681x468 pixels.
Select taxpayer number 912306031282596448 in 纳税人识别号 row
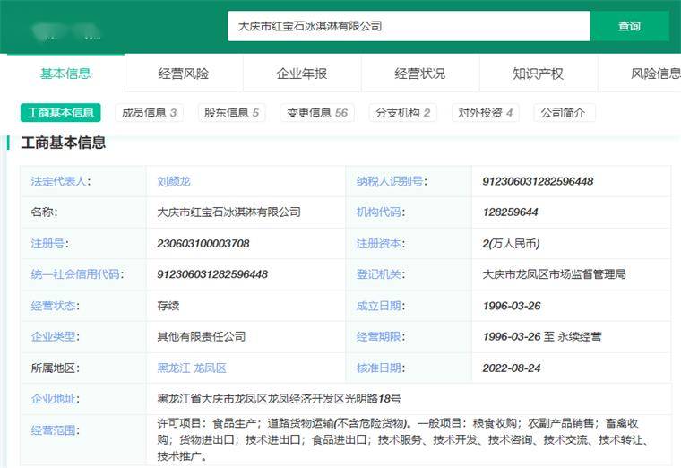click(538, 181)
